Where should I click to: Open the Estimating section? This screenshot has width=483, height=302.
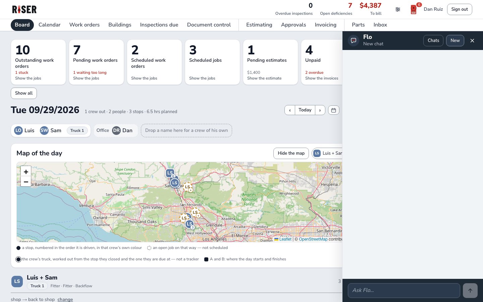pyautogui.click(x=259, y=25)
